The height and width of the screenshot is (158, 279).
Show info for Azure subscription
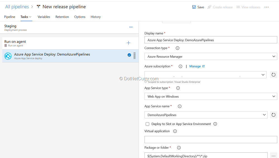tap(181, 66)
